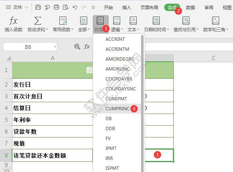The width and height of the screenshot is (233, 172).
Task: Open Common Functions (常用函数) icon
Action: pyautogui.click(x=63, y=21)
